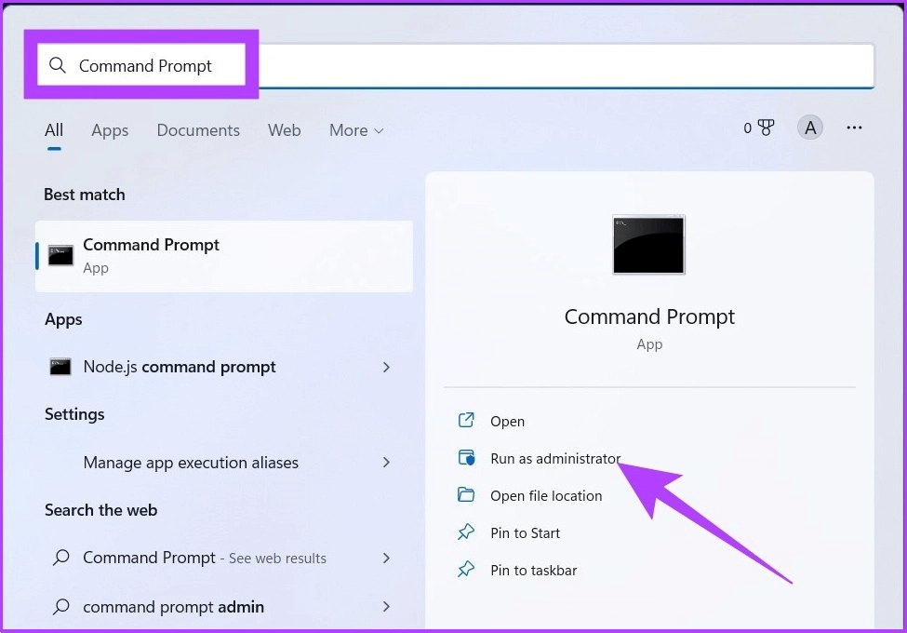Expand command prompt admin chevron

pos(386,606)
